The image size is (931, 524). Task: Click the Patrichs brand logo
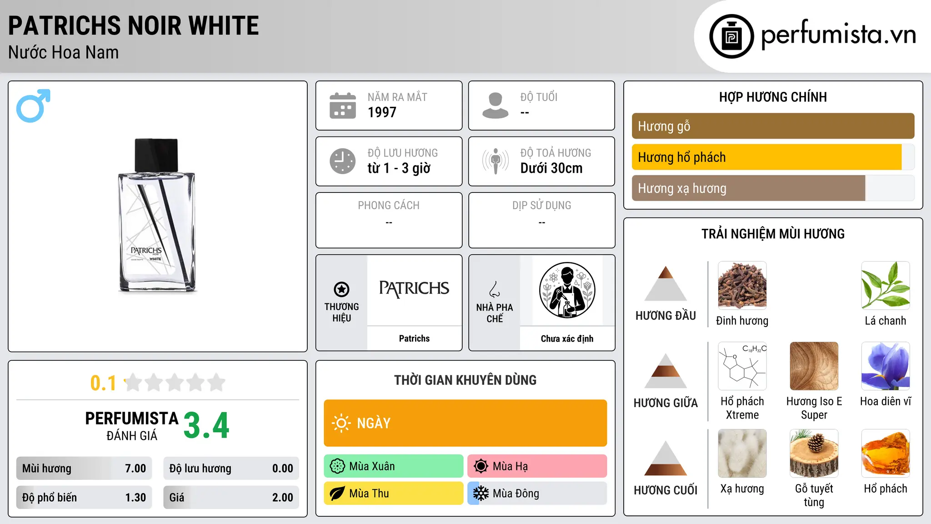coord(414,288)
